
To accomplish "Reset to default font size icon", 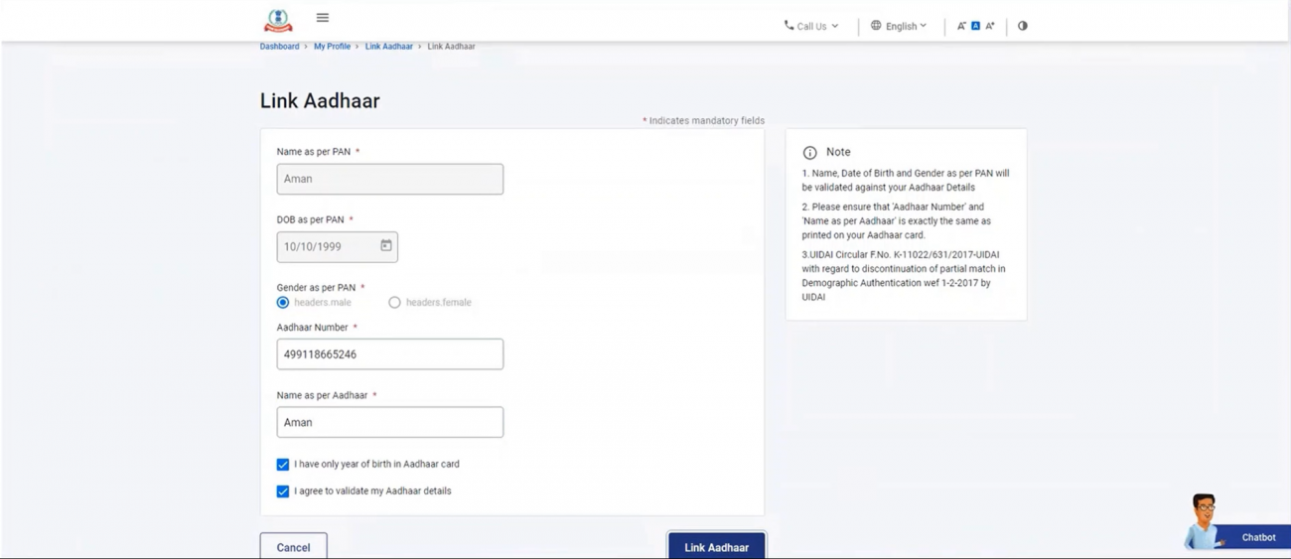I will click(975, 26).
